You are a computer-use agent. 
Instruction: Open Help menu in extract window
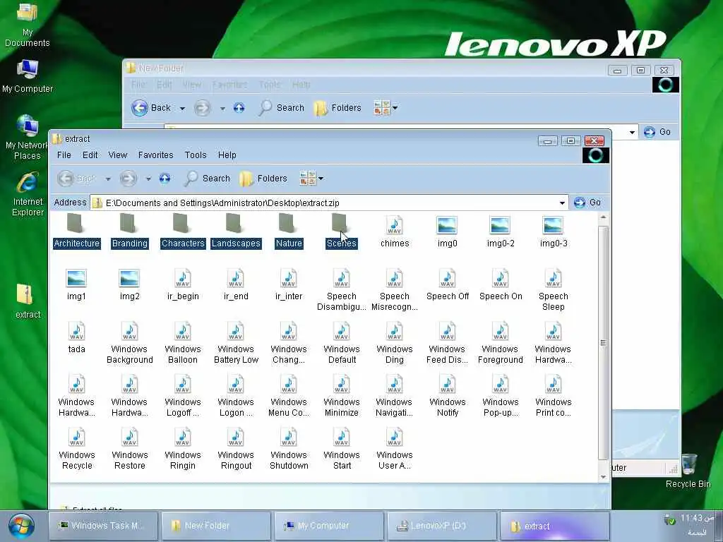point(227,155)
